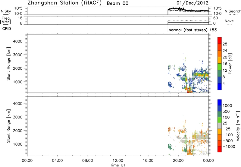Click the -100 tick on Velocity colorbar

click(x=228, y=135)
